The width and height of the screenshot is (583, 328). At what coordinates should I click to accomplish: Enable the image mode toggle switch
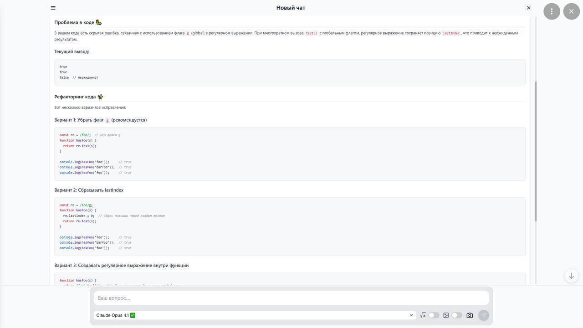[x=456, y=315]
